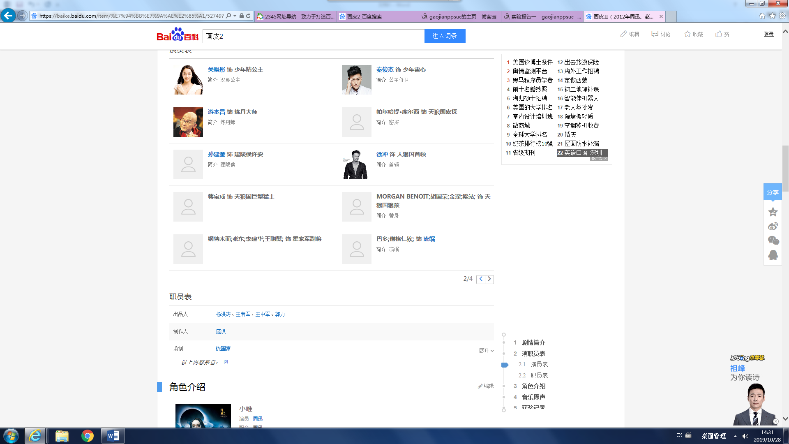The image size is (789, 444).
Task: Click the 画皮2 search input field
Action: 314,36
